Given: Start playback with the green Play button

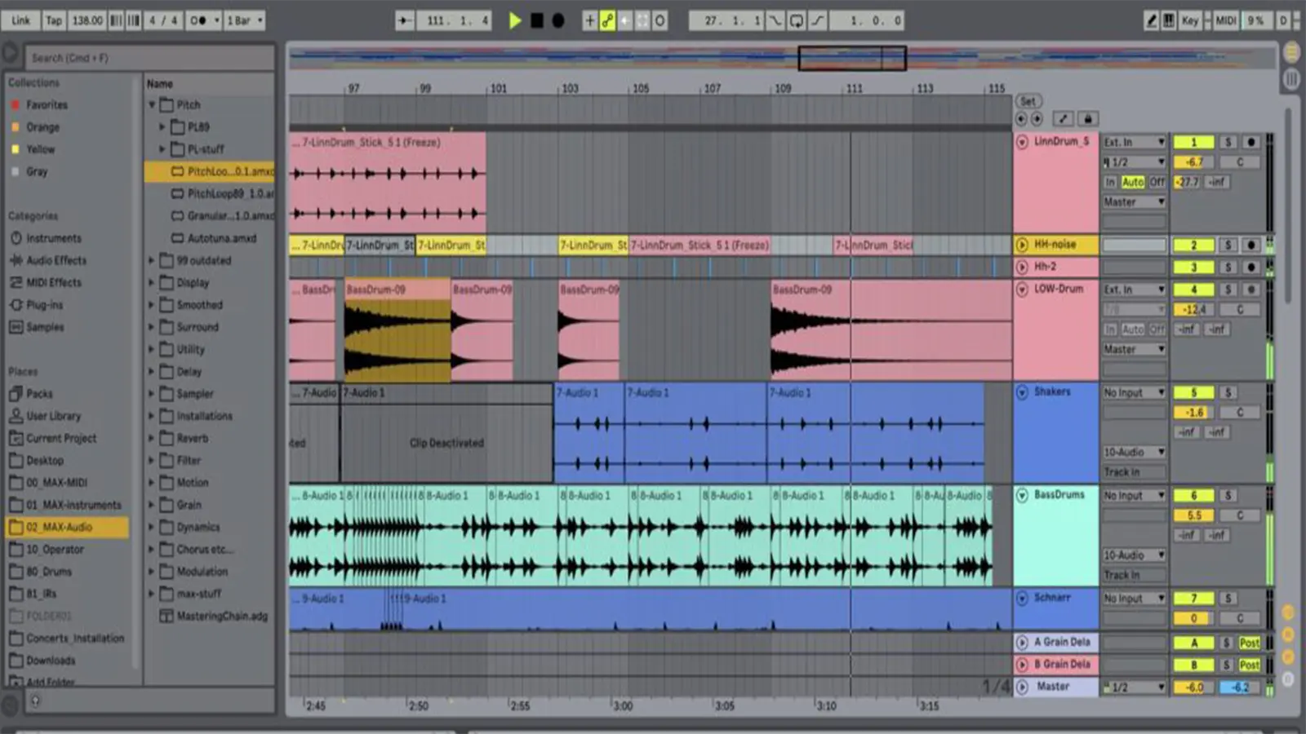Looking at the screenshot, I should [x=515, y=20].
